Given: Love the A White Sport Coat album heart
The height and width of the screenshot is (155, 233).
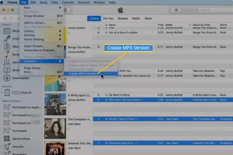Looking at the screenshot, I should pyautogui.click(x=69, y=105).
